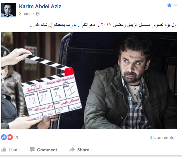Select the "Comment" text label
Screen dimensions: 182x157
tap(47, 150)
